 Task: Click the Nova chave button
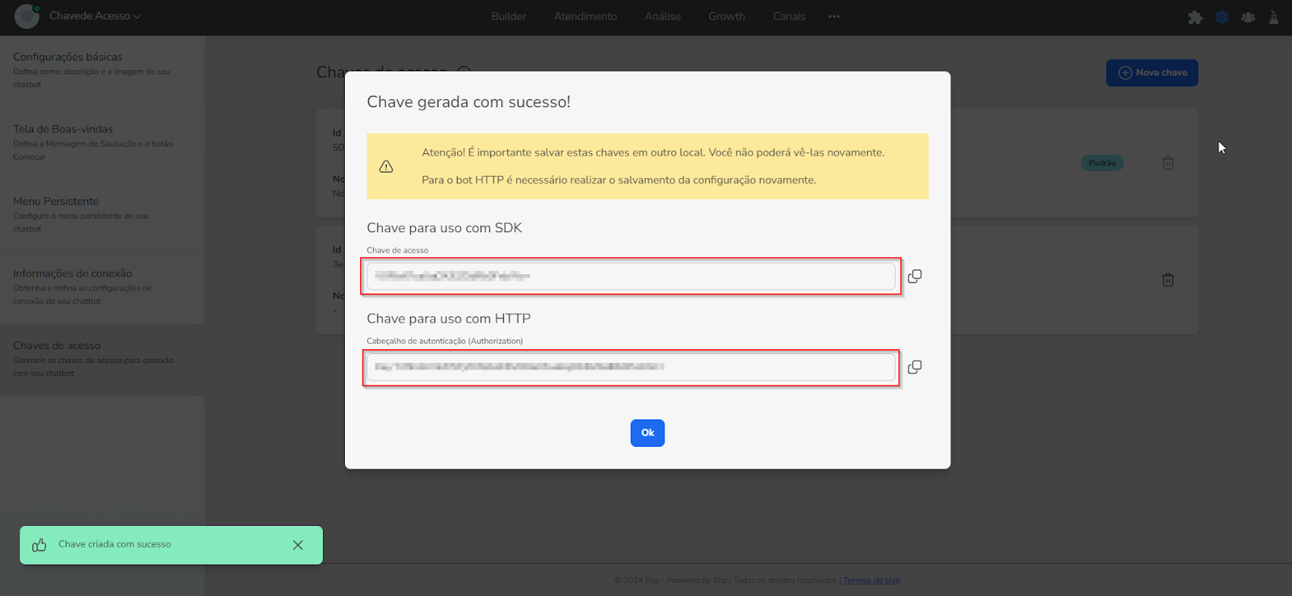(x=1151, y=73)
